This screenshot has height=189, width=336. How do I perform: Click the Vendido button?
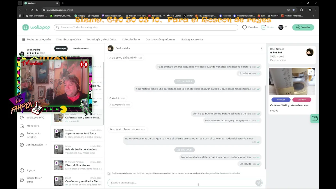point(302,100)
